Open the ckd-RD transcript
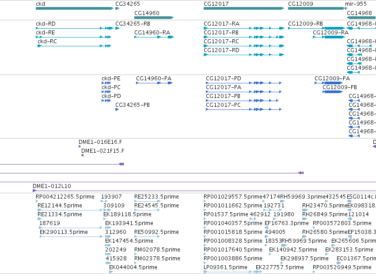This screenshot has height=274, width=376. [46, 24]
